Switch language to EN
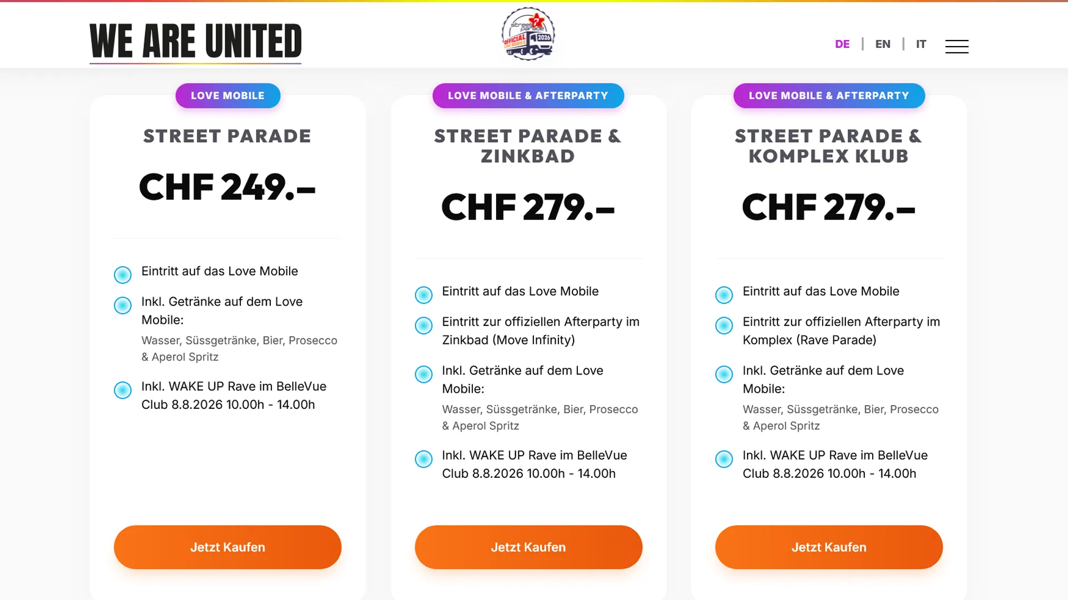Screen dimensions: 1068x600 (883, 44)
